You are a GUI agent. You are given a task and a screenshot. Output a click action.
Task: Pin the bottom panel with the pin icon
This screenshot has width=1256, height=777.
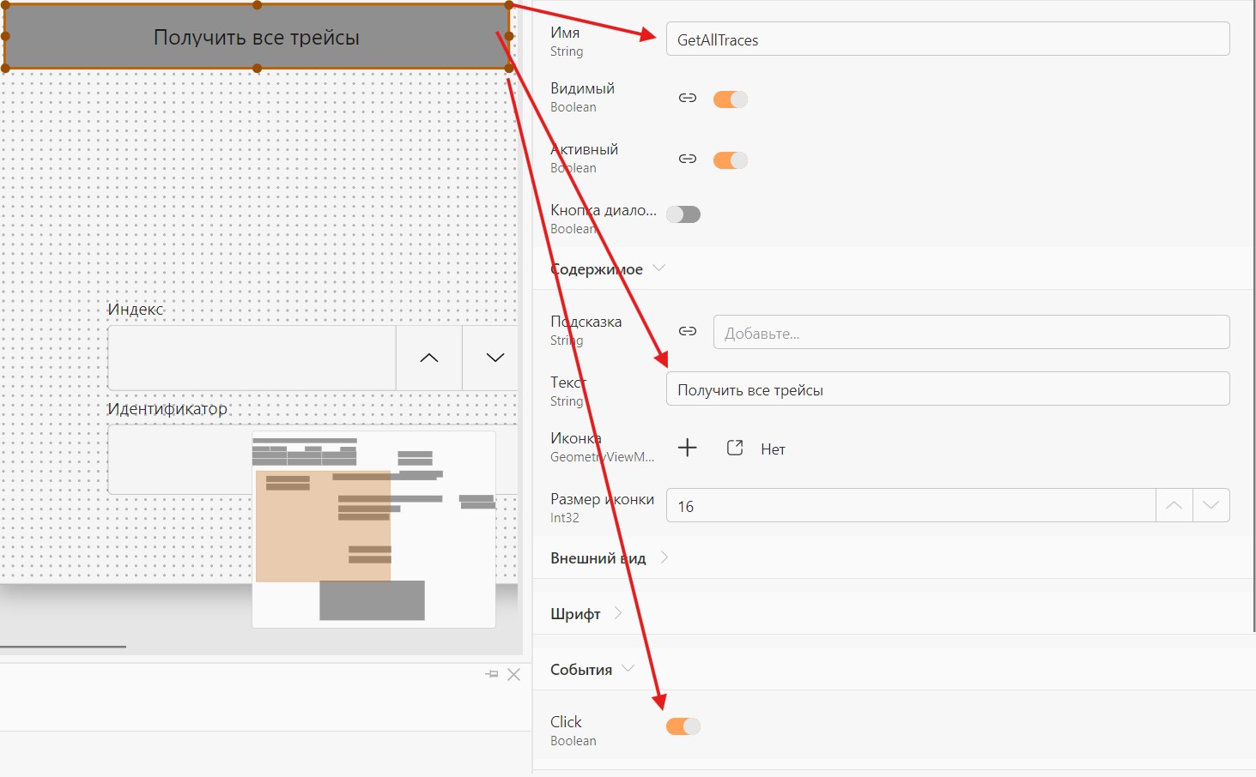pyautogui.click(x=492, y=674)
